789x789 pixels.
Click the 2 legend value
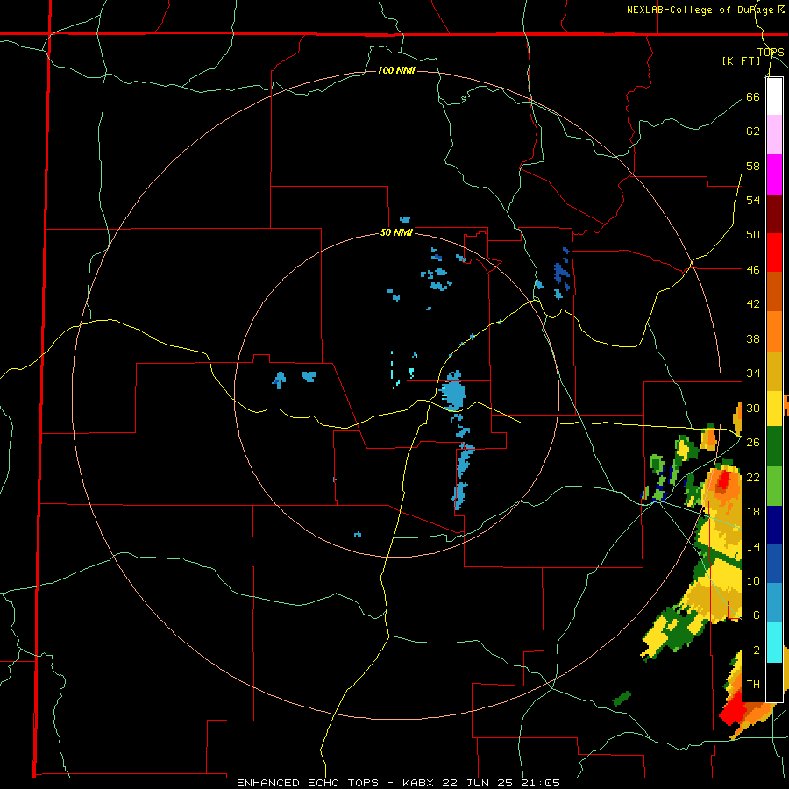tap(756, 650)
